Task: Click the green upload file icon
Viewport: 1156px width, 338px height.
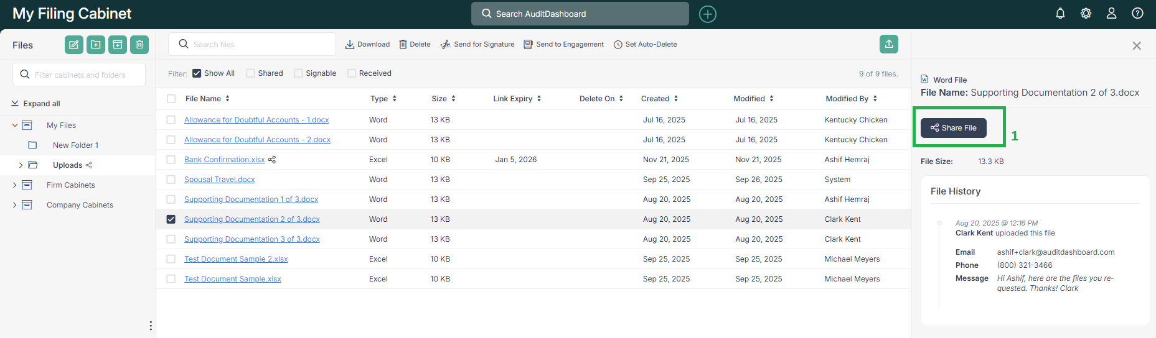Action: [x=889, y=44]
